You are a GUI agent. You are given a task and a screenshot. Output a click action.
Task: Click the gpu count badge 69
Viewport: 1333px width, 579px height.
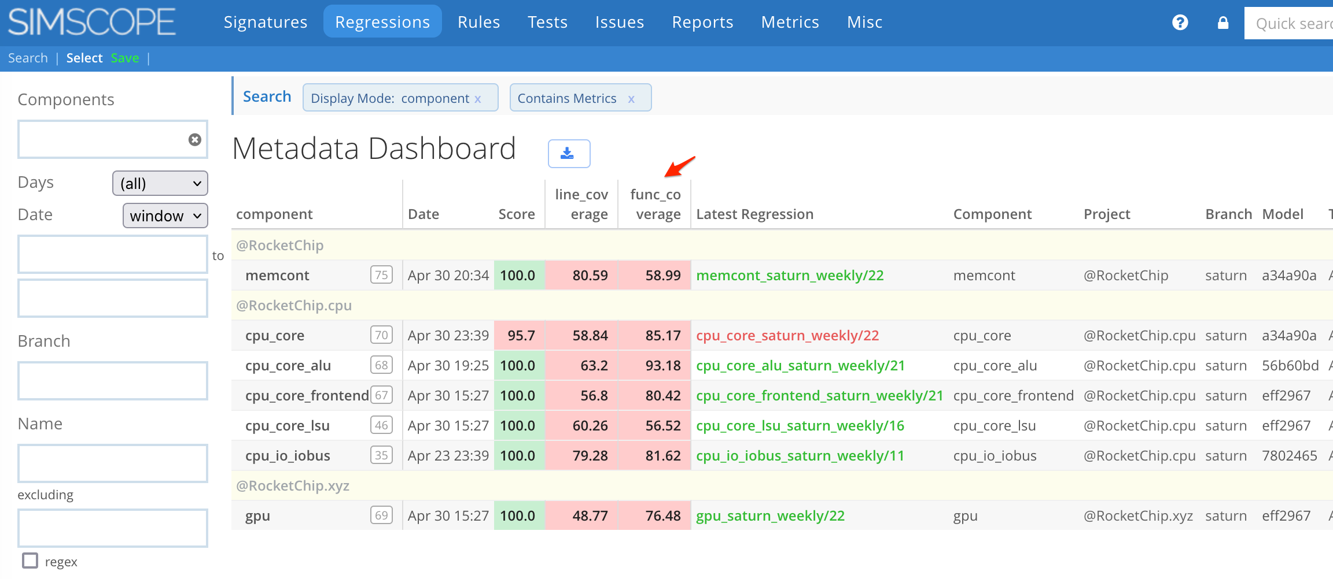click(x=381, y=515)
